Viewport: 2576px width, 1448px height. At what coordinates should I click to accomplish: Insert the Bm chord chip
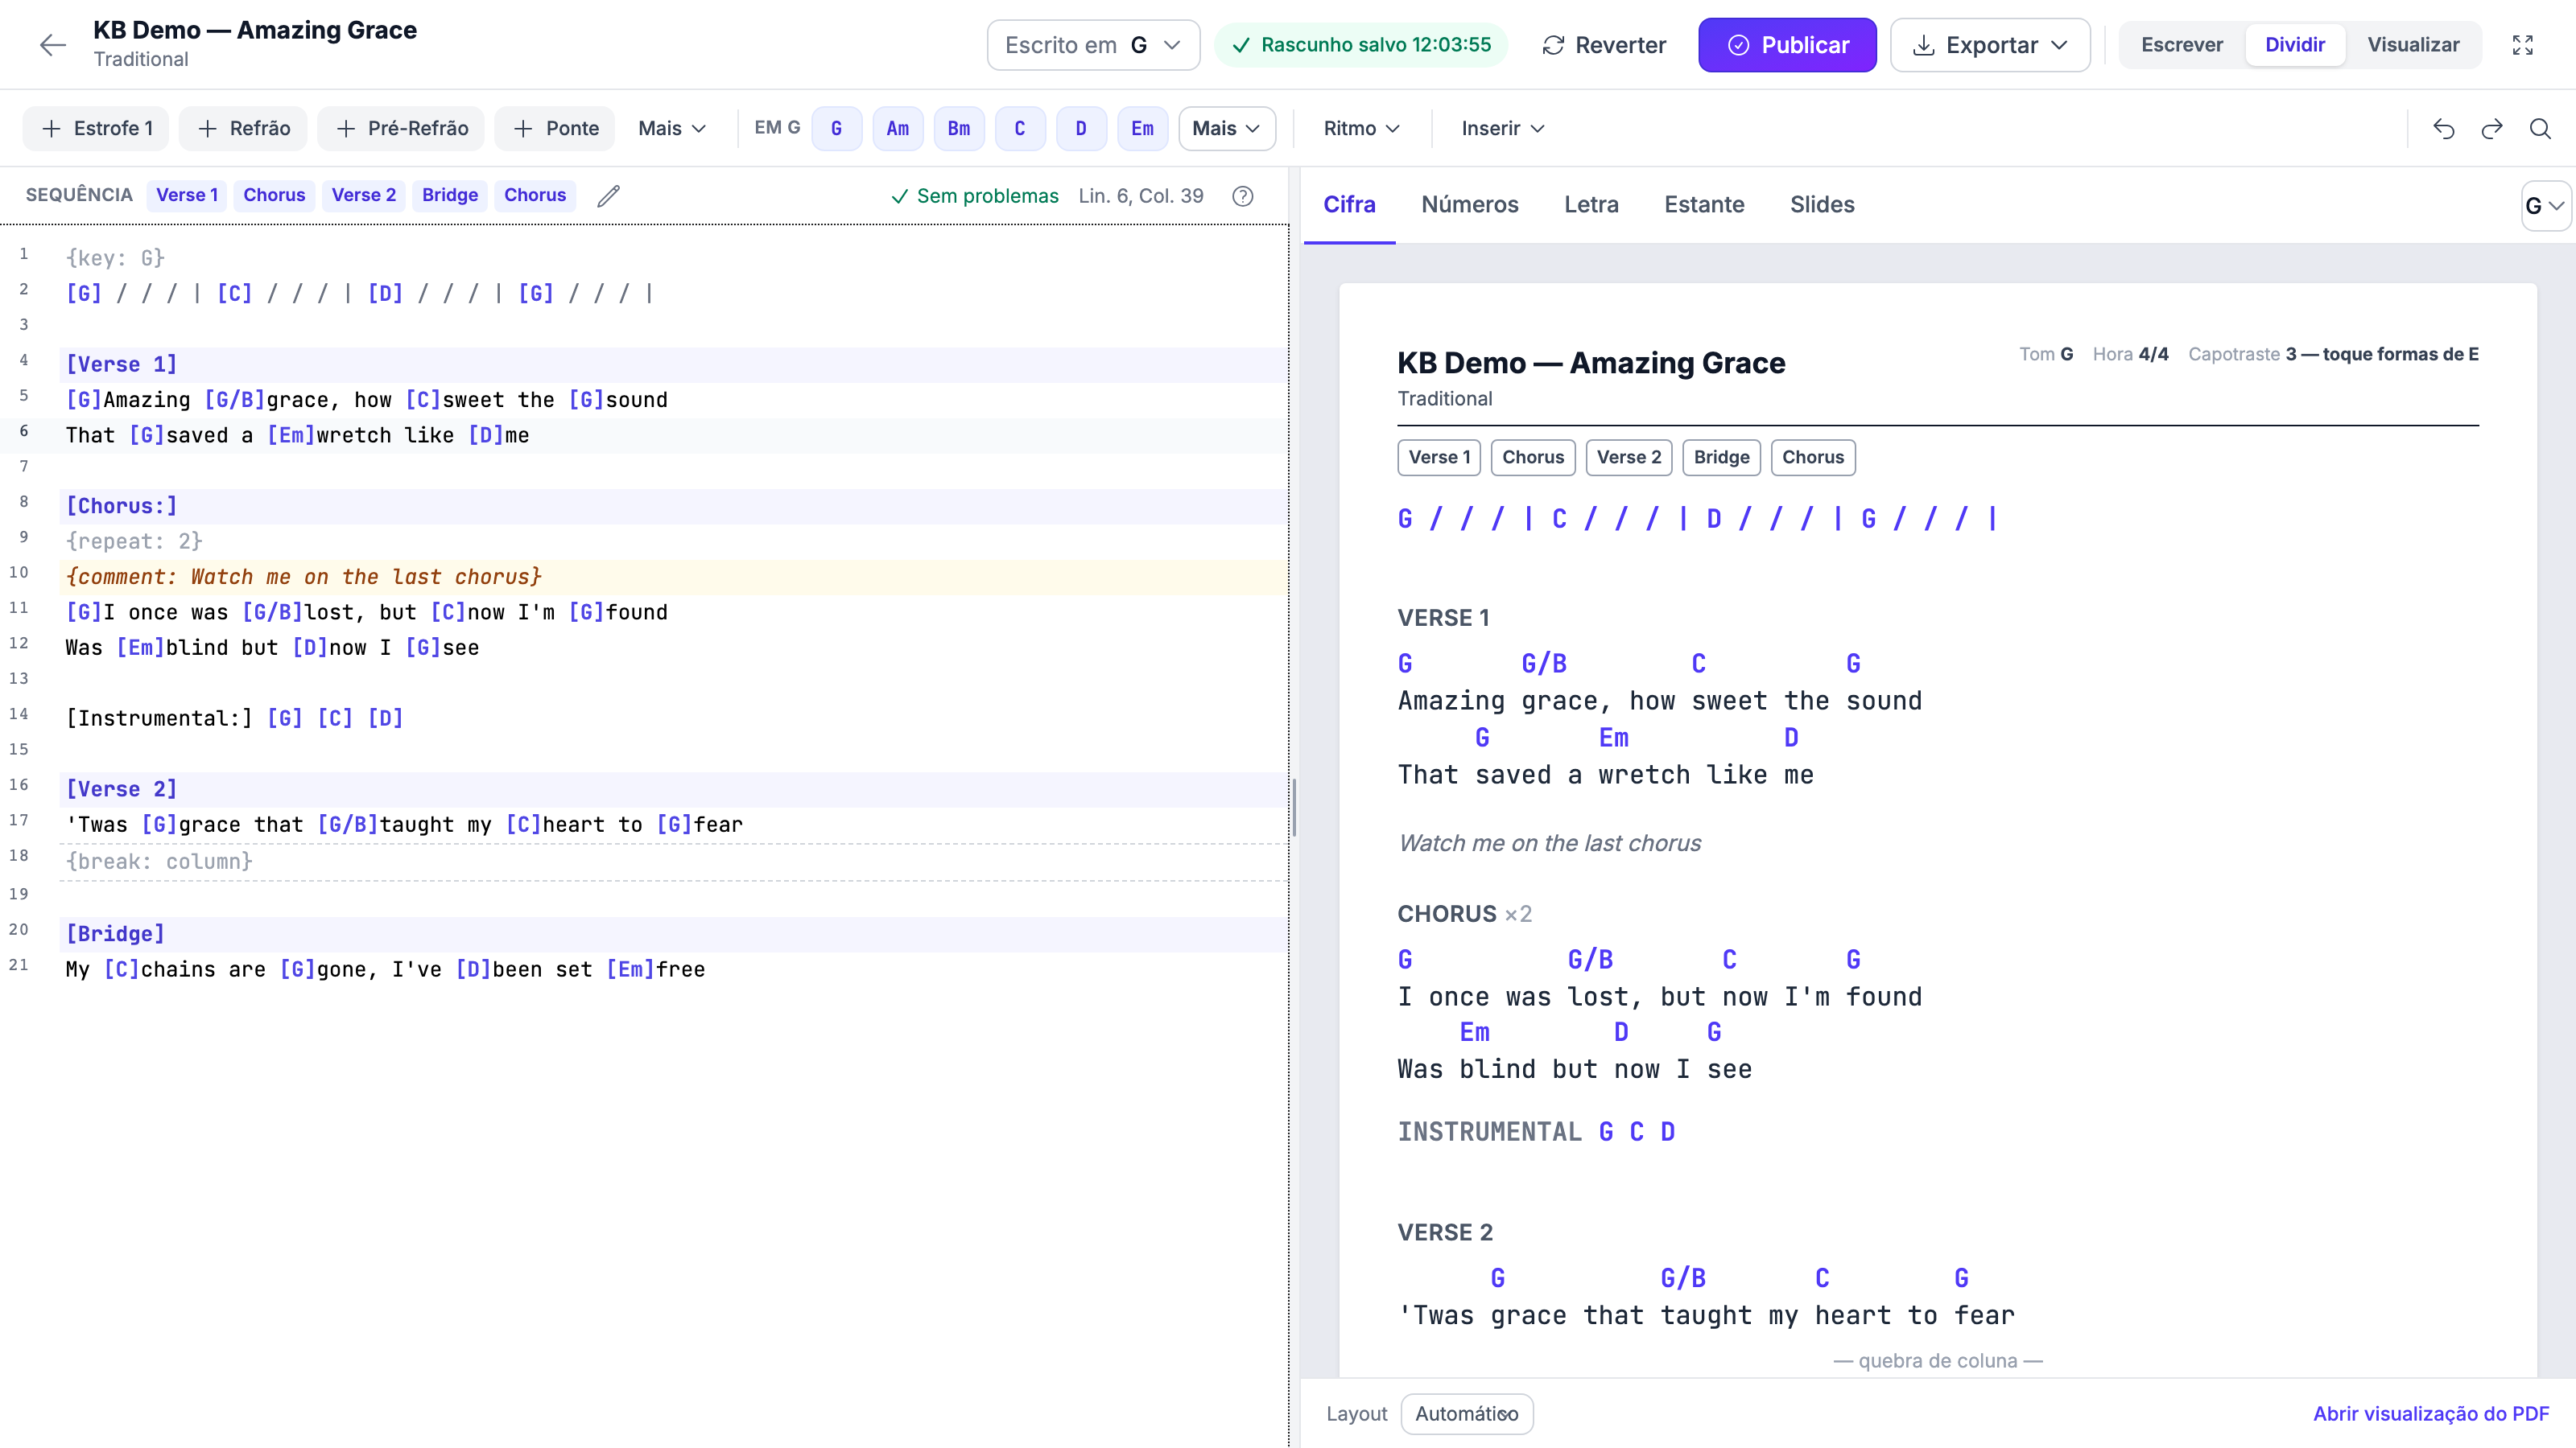tap(959, 129)
